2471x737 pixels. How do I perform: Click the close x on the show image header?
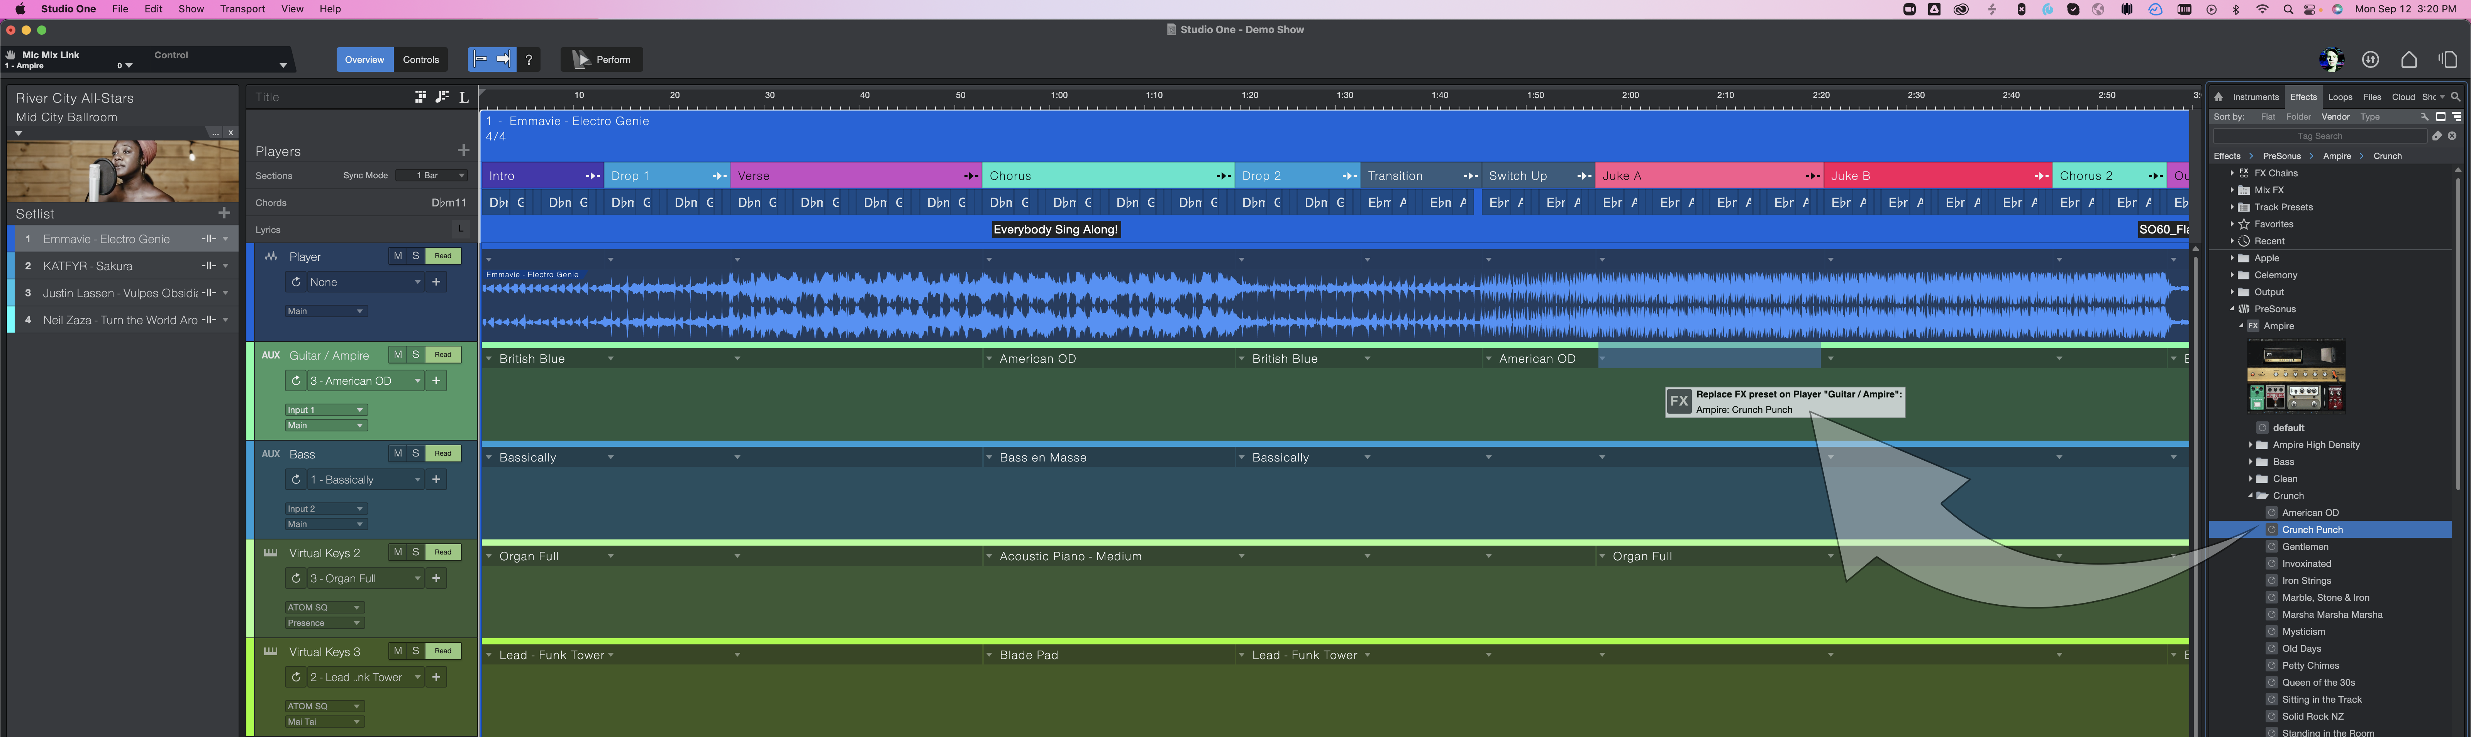230,133
